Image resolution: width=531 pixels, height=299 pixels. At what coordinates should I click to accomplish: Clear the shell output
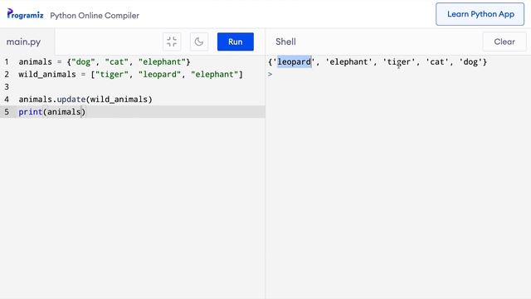pos(504,42)
